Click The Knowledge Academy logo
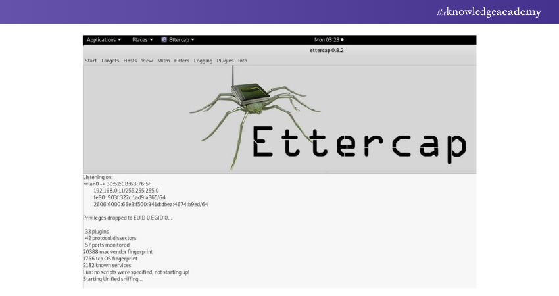 tap(489, 12)
